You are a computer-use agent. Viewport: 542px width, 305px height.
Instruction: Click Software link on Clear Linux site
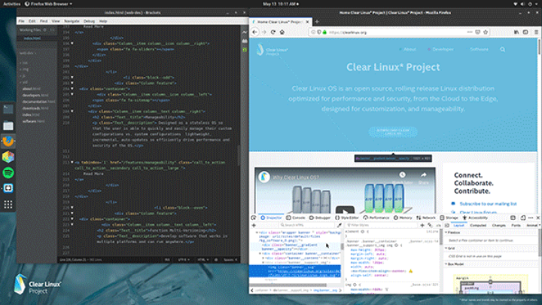(479, 50)
